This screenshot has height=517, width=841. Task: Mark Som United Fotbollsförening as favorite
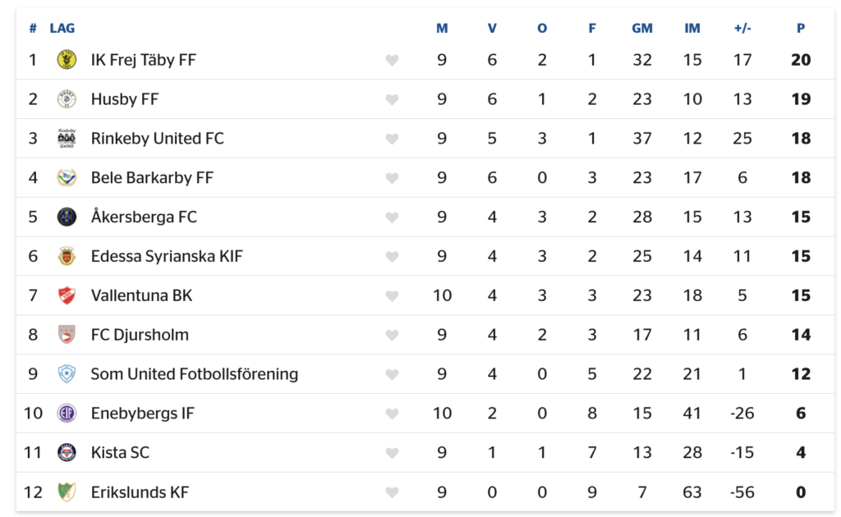click(x=392, y=374)
